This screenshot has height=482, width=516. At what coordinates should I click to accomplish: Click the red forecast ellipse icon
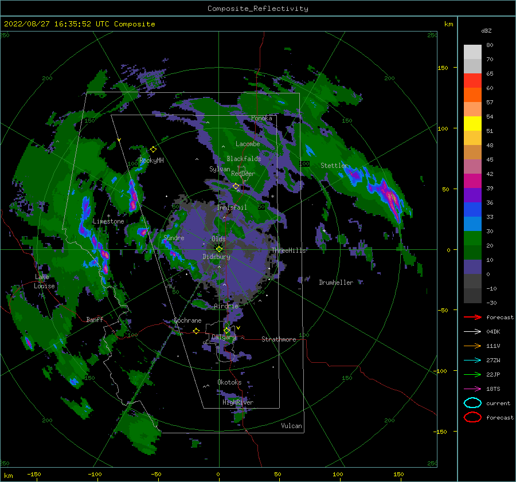click(x=472, y=417)
